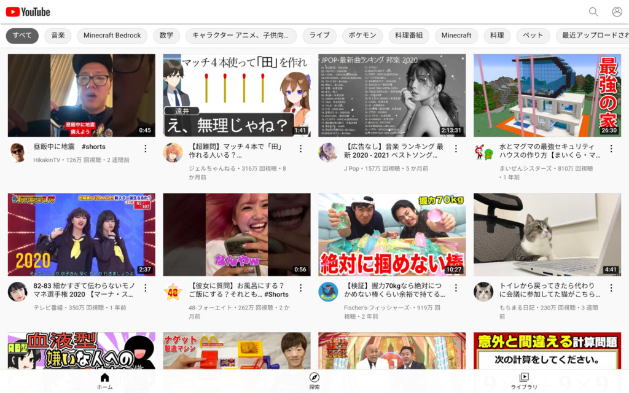Open the search magnifier icon

[x=593, y=12]
